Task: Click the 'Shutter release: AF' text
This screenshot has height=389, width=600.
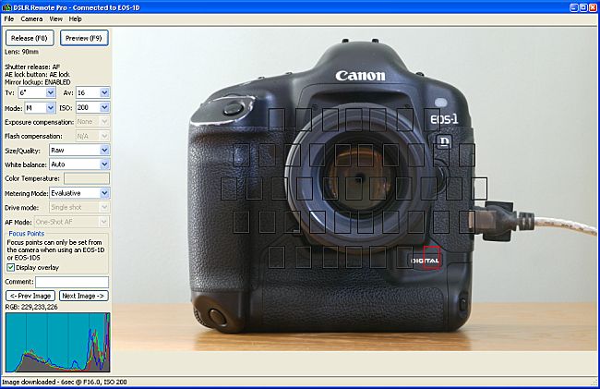Action: coord(32,67)
